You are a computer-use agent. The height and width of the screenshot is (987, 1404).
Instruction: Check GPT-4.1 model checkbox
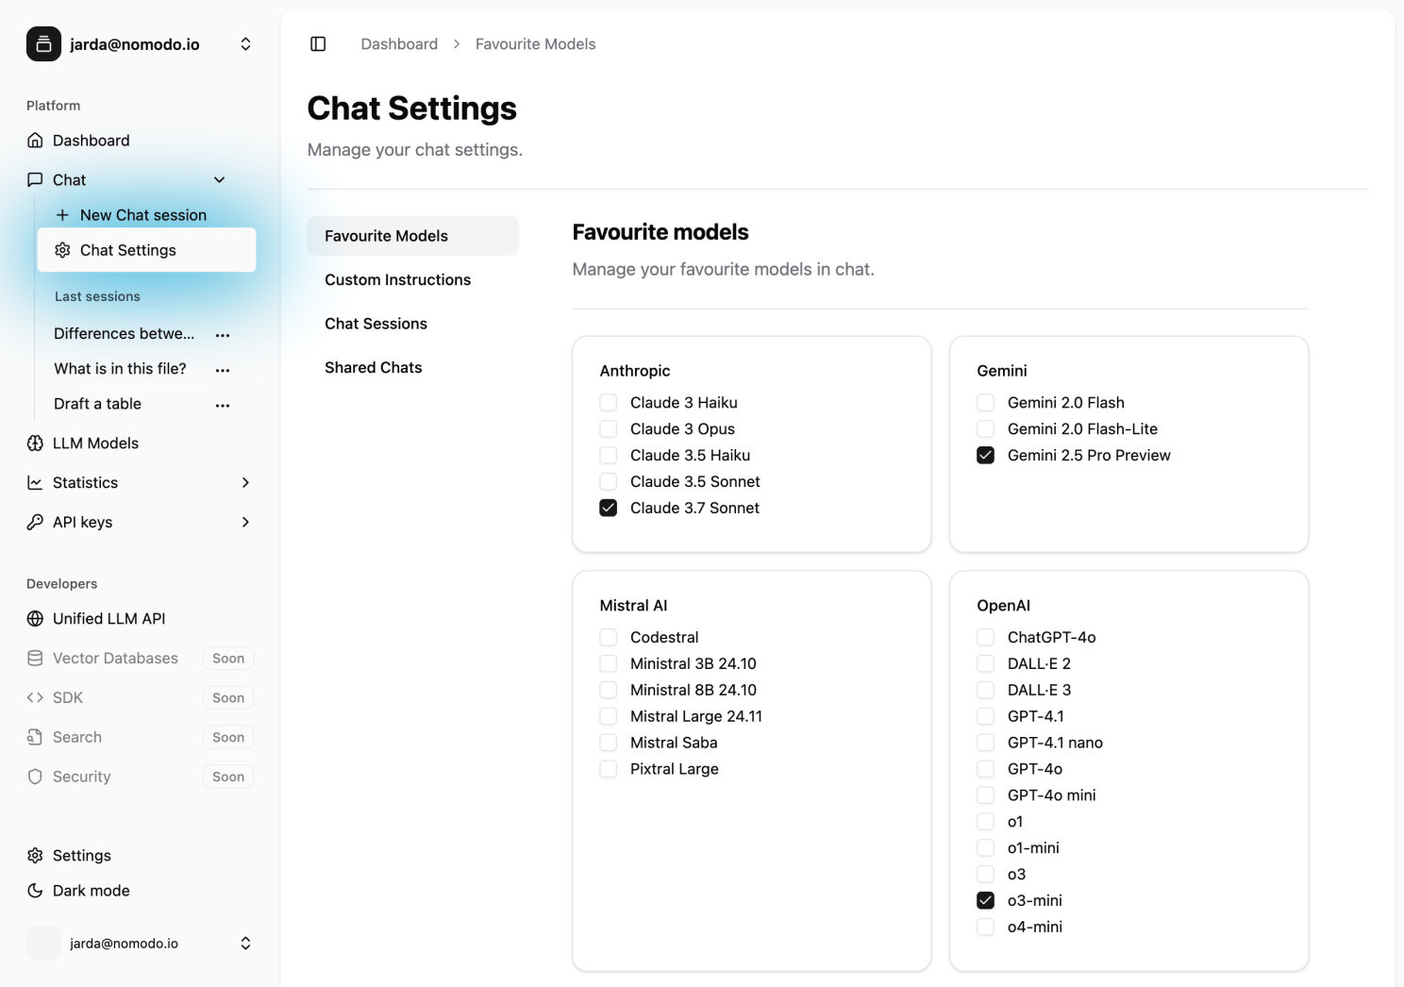tap(986, 716)
